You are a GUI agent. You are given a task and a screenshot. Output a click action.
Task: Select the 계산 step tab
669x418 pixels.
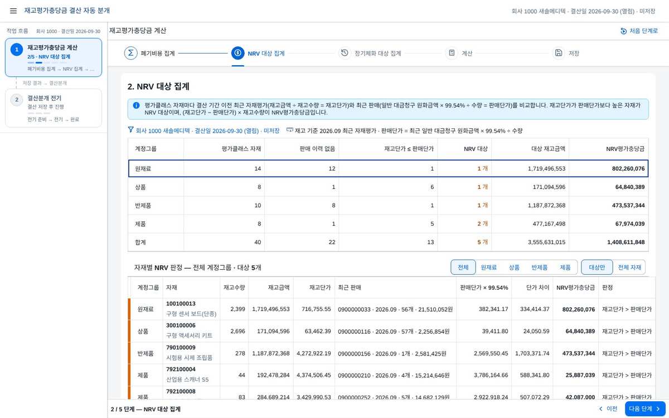point(459,54)
